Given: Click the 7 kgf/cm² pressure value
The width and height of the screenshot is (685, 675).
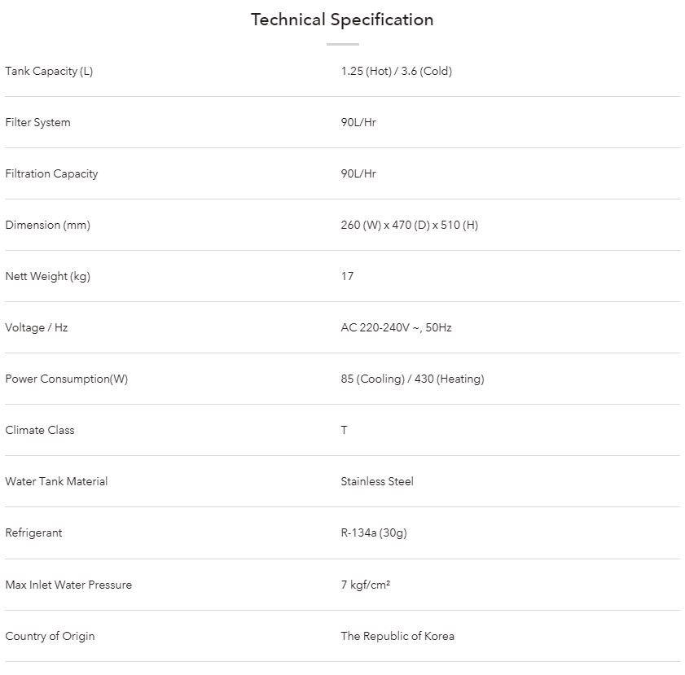Looking at the screenshot, I should click(365, 585).
